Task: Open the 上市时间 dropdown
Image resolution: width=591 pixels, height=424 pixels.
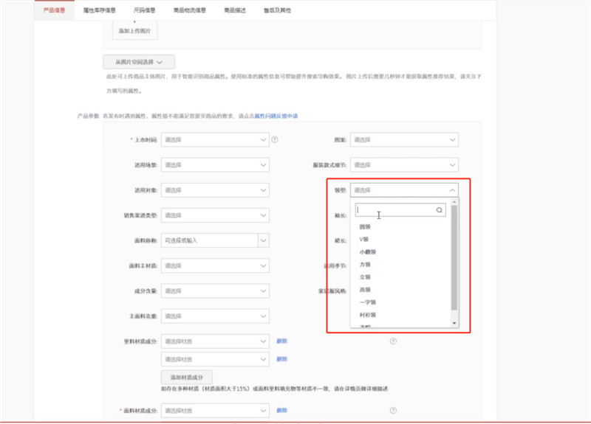Action: click(215, 139)
